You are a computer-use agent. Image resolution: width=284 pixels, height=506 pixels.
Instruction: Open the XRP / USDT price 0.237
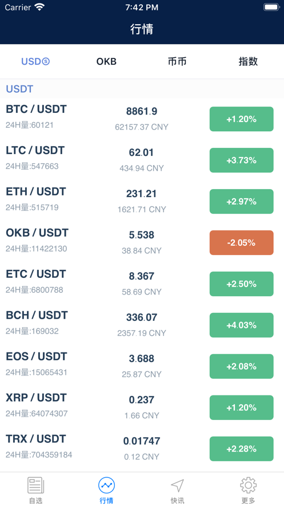point(142,400)
